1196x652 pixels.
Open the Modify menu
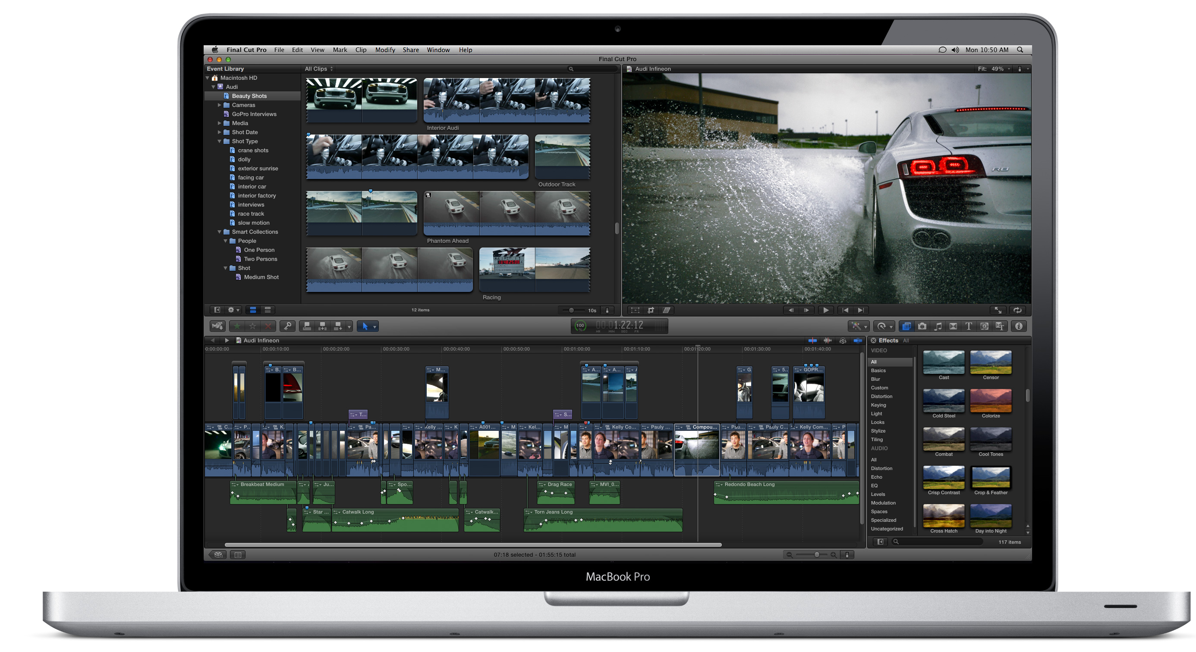coord(385,50)
